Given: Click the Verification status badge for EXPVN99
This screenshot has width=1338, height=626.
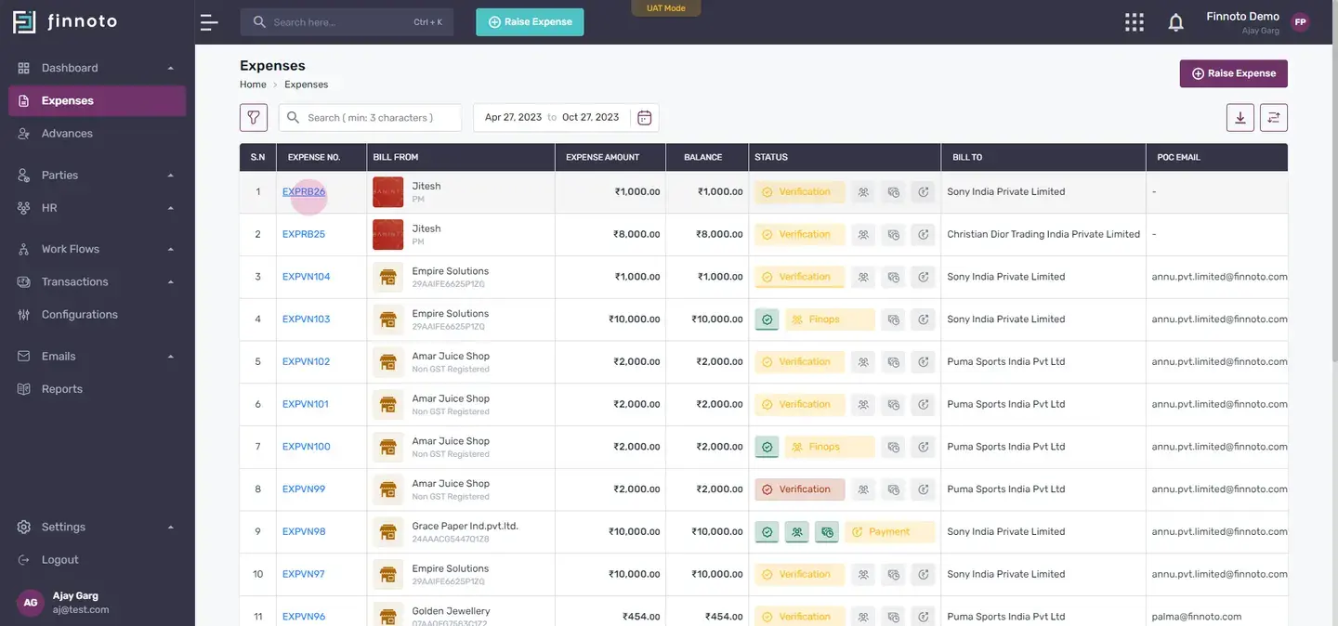Looking at the screenshot, I should click(x=800, y=489).
